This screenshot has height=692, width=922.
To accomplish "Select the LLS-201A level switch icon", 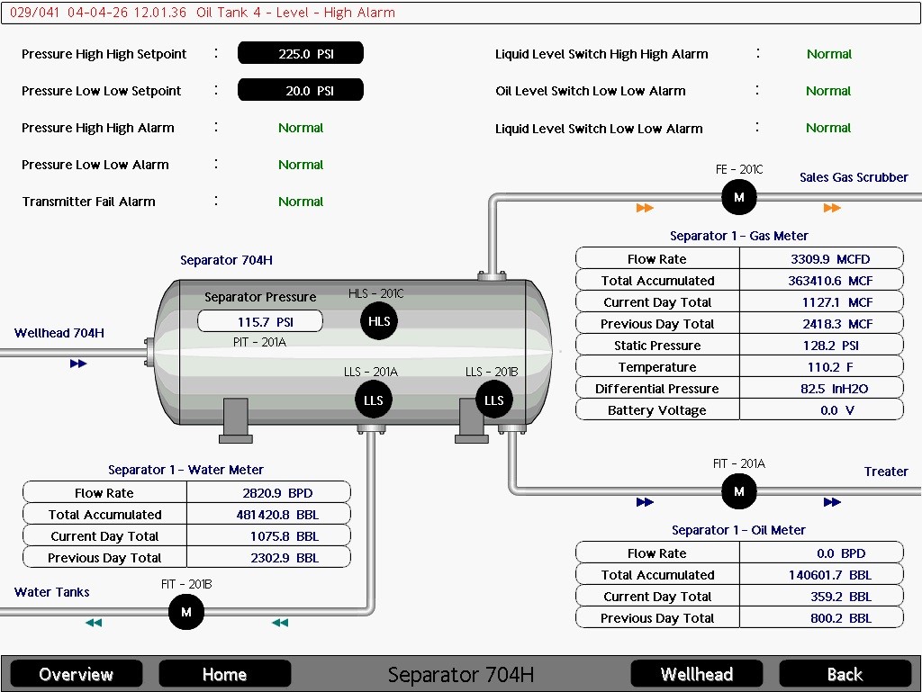I will point(374,400).
